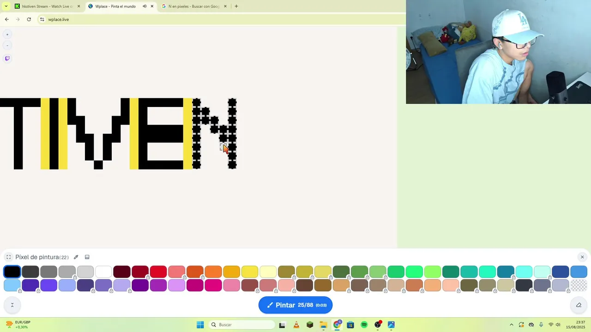Image resolution: width=591 pixels, height=332 pixels.
Task: Close the paint palette panel with X
Action: 582,257
